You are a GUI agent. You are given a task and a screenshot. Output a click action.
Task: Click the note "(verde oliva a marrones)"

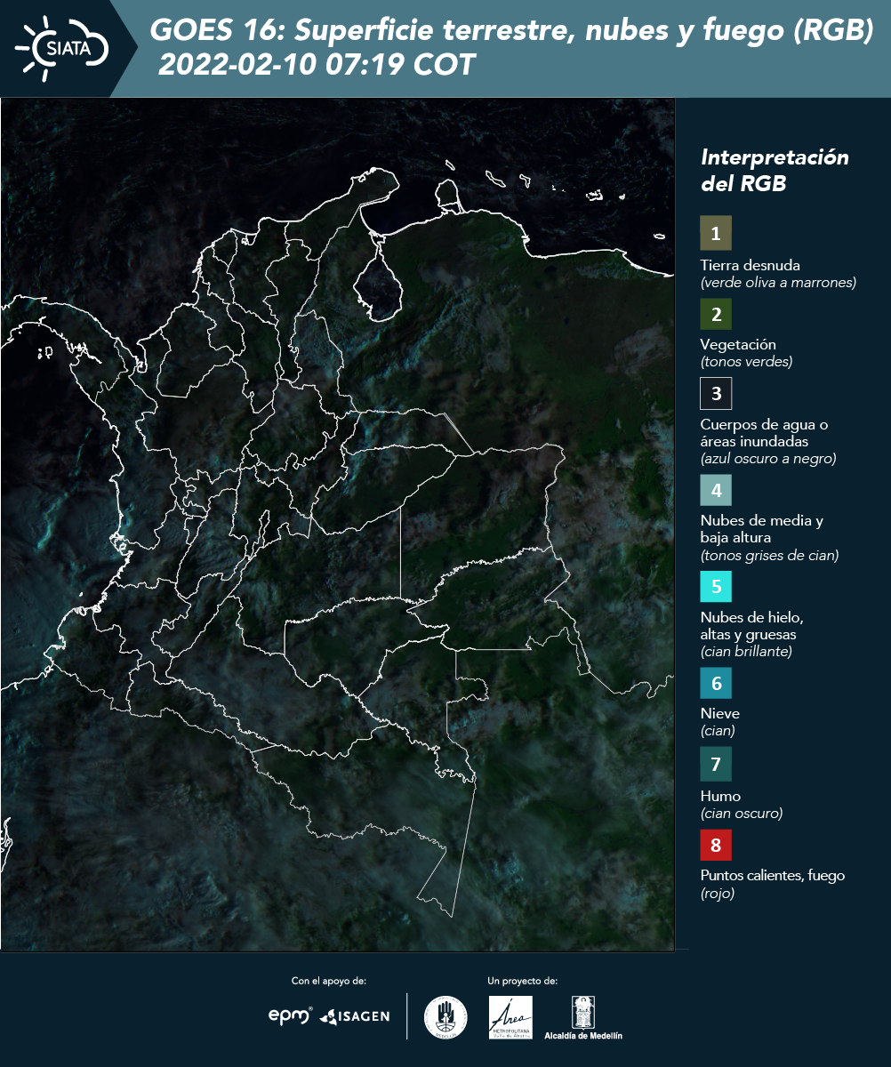coord(778,283)
